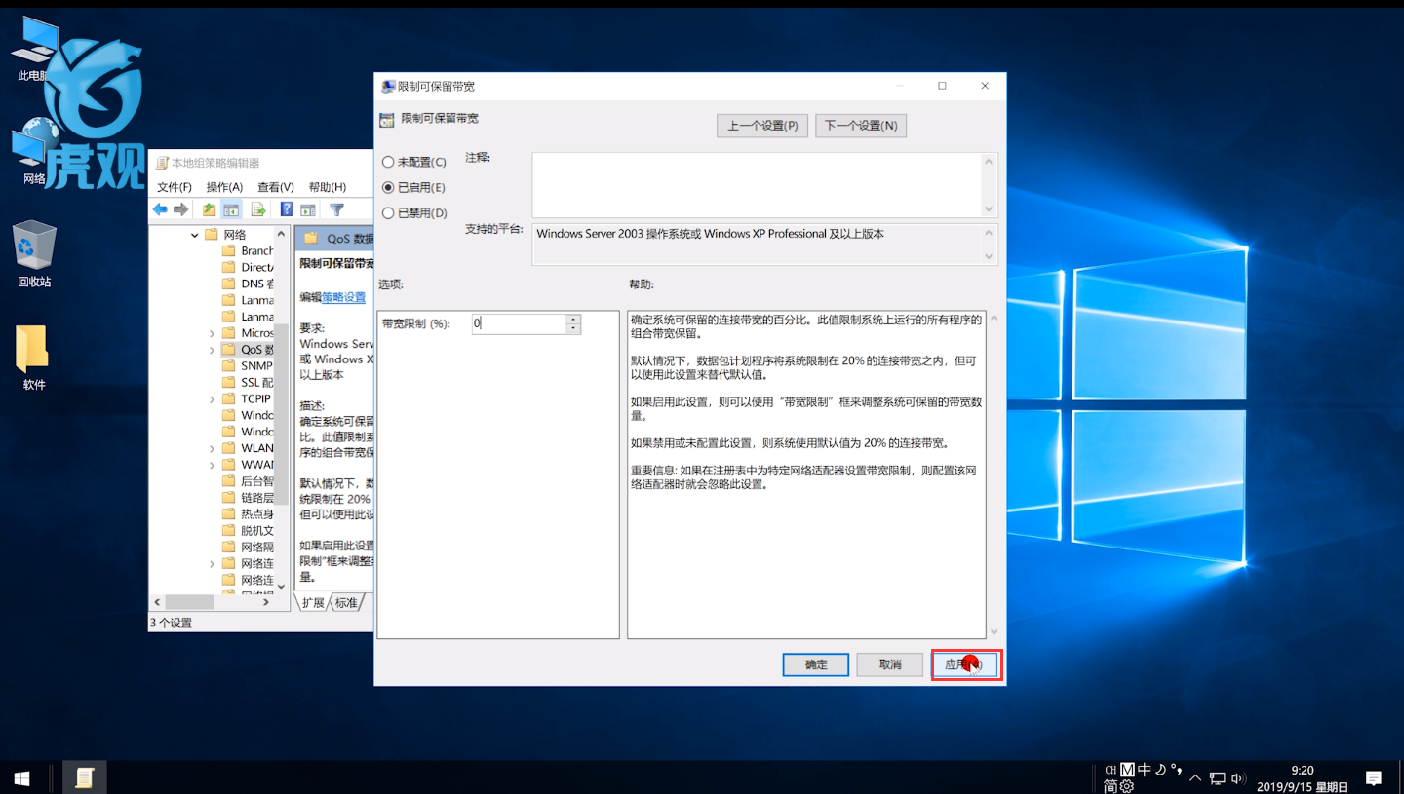Click the IME moon half-width icon
The height and width of the screenshot is (794, 1404).
1160,770
